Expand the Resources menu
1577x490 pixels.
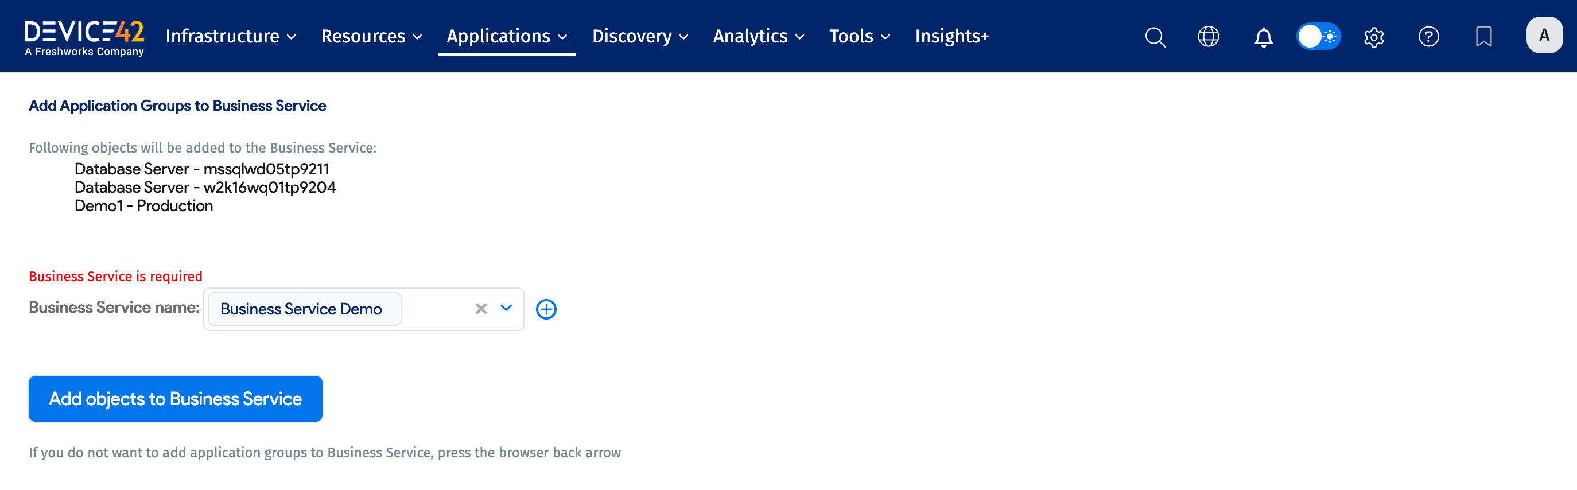[x=371, y=37]
